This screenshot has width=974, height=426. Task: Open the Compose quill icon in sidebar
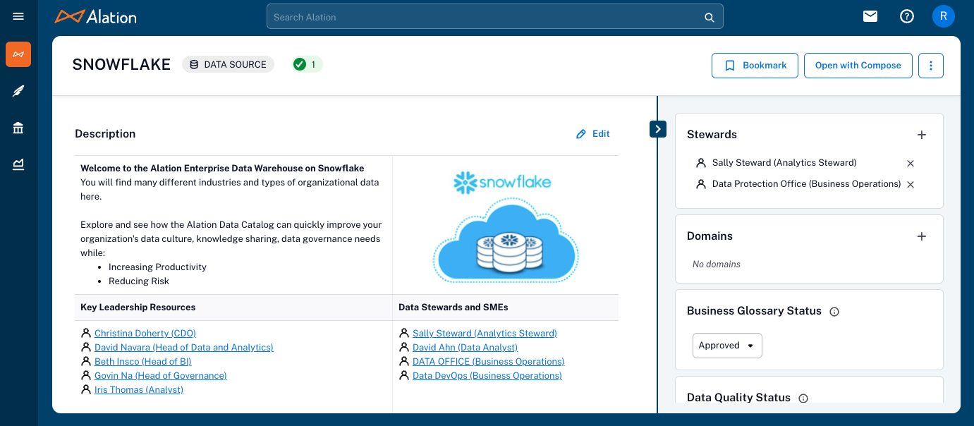[18, 91]
